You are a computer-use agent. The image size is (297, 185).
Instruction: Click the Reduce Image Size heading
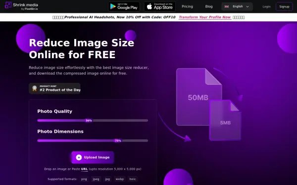tap(82, 48)
